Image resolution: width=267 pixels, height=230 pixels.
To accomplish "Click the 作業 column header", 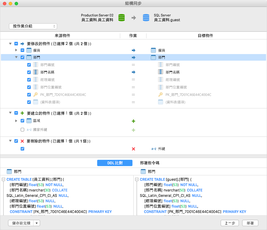I will pos(133,36).
